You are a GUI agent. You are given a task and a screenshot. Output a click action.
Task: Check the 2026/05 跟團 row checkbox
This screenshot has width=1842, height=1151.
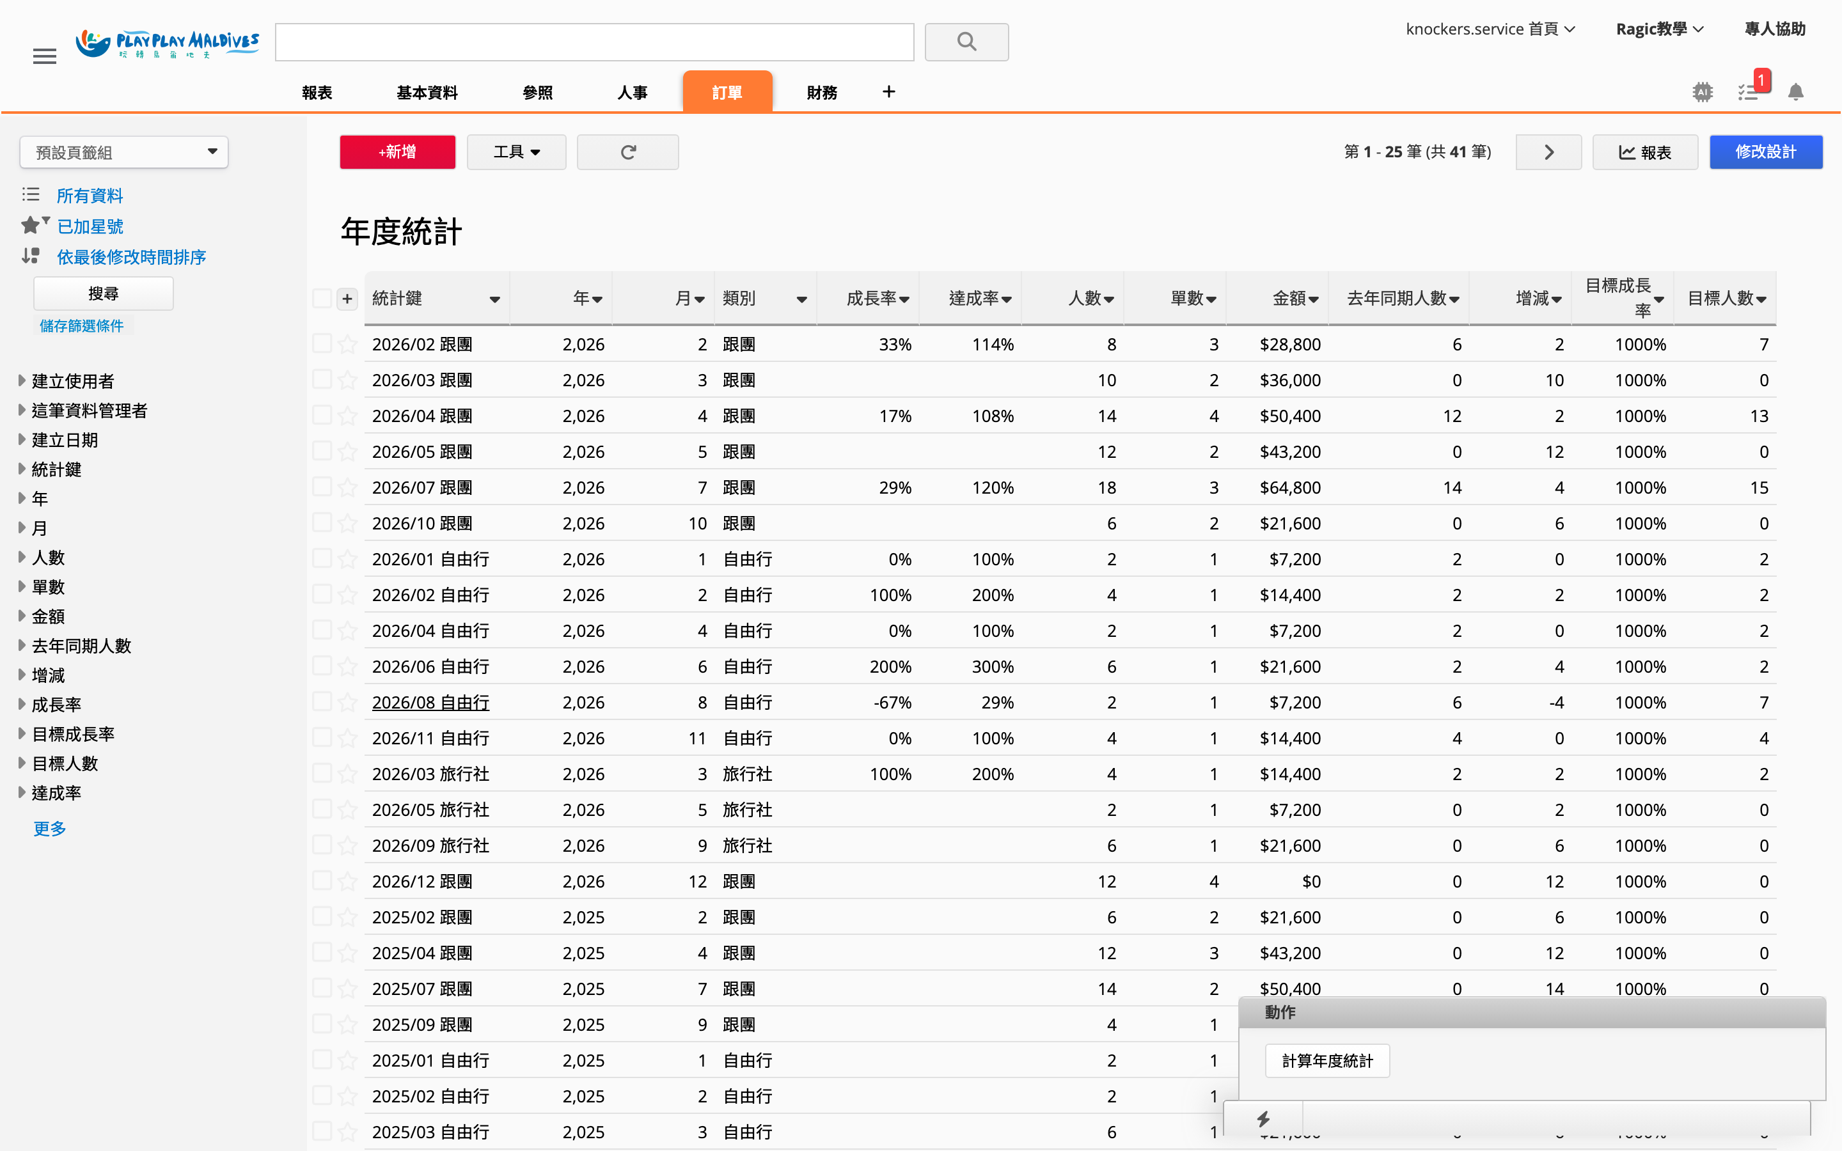[x=322, y=451]
